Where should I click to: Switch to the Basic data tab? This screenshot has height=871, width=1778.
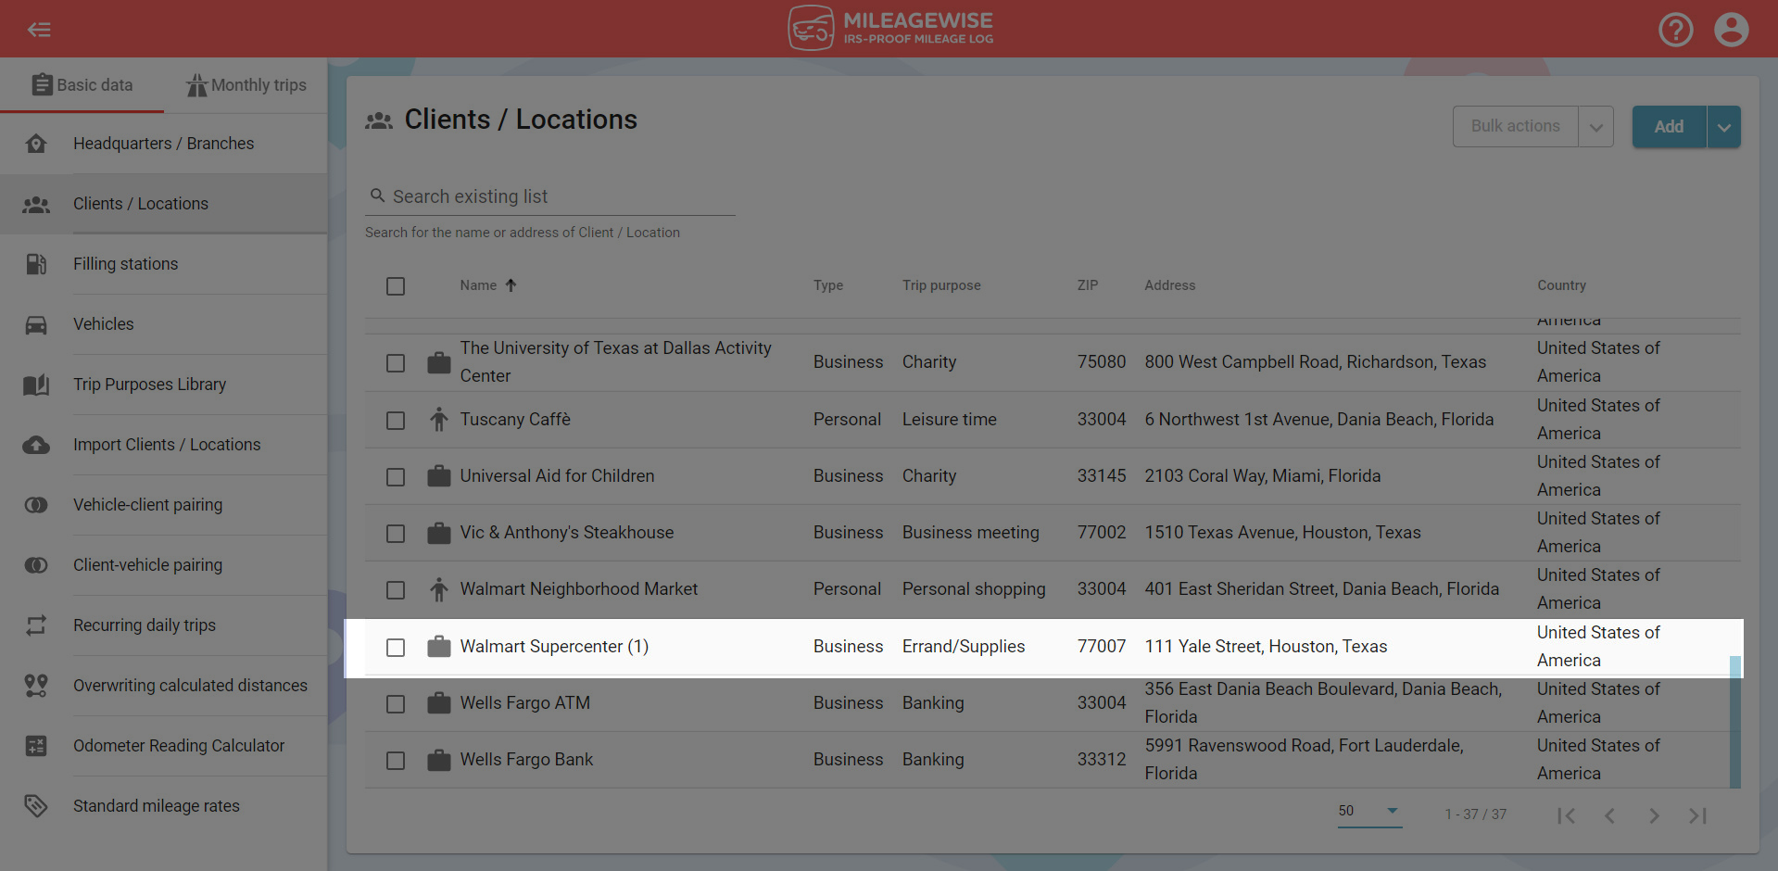click(82, 85)
